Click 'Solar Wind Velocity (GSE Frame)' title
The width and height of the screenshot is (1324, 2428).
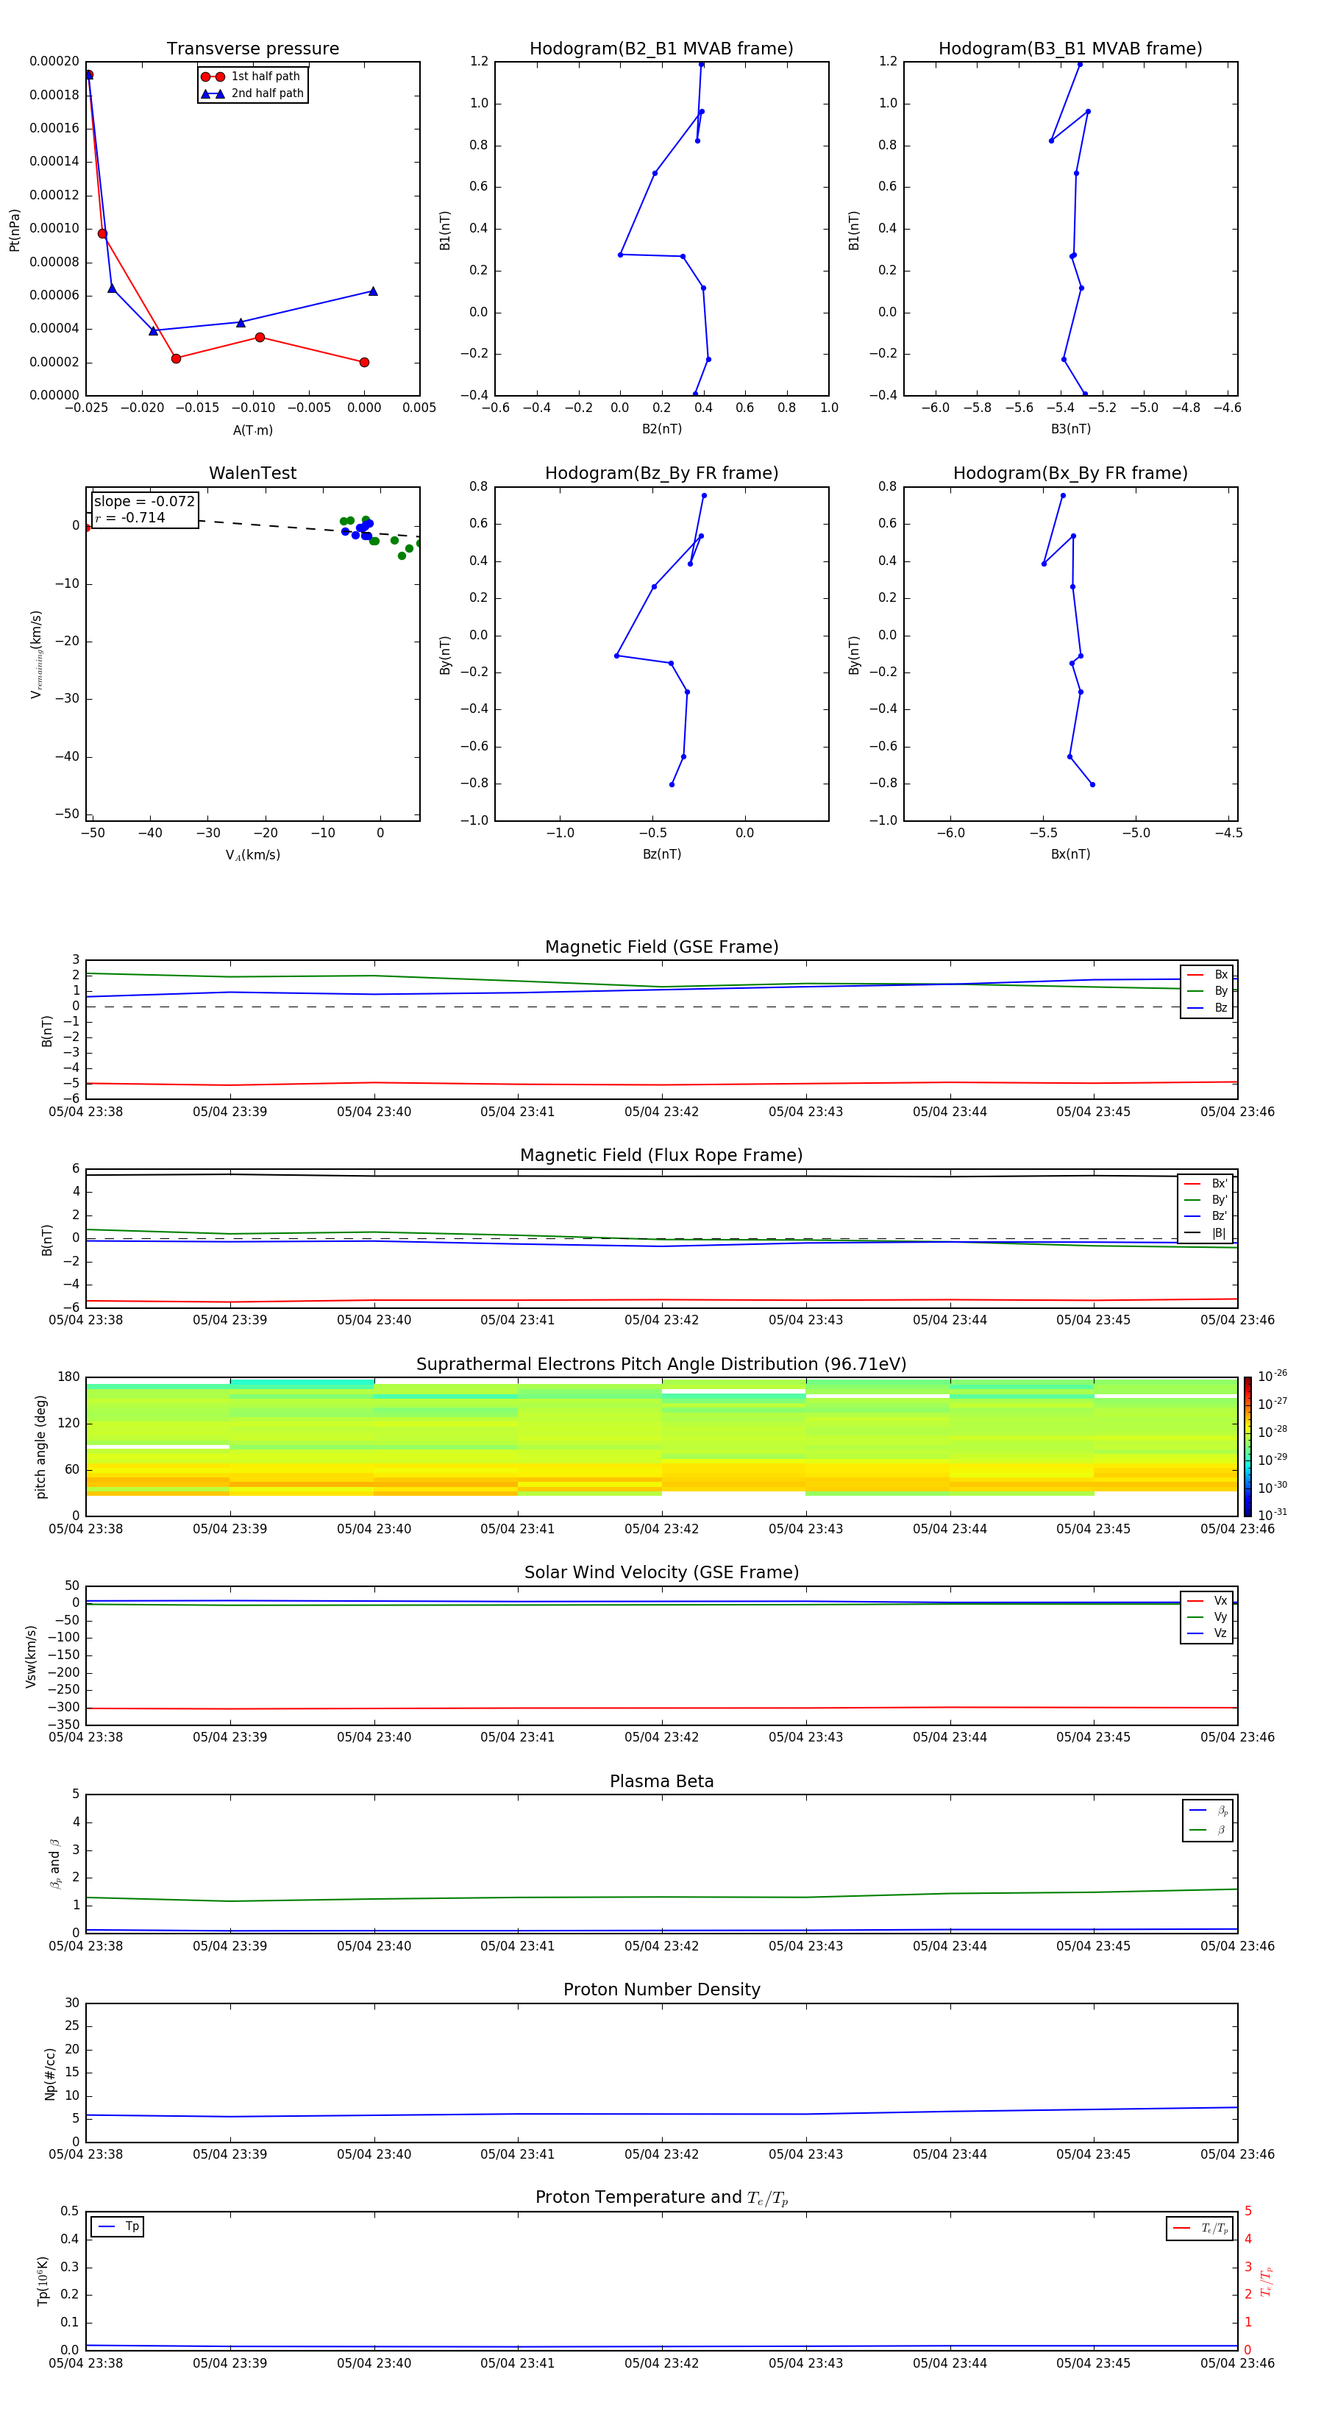point(661,1573)
